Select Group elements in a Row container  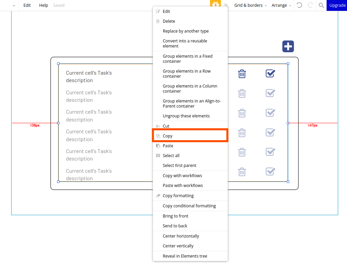[x=190, y=74]
